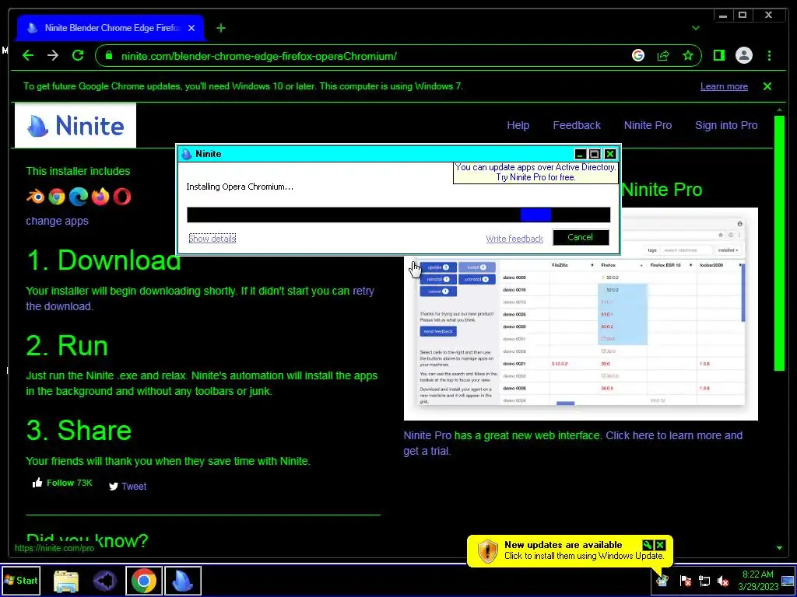The image size is (797, 597).
Task: Open the balloon's wrench options icon
Action: (x=647, y=545)
